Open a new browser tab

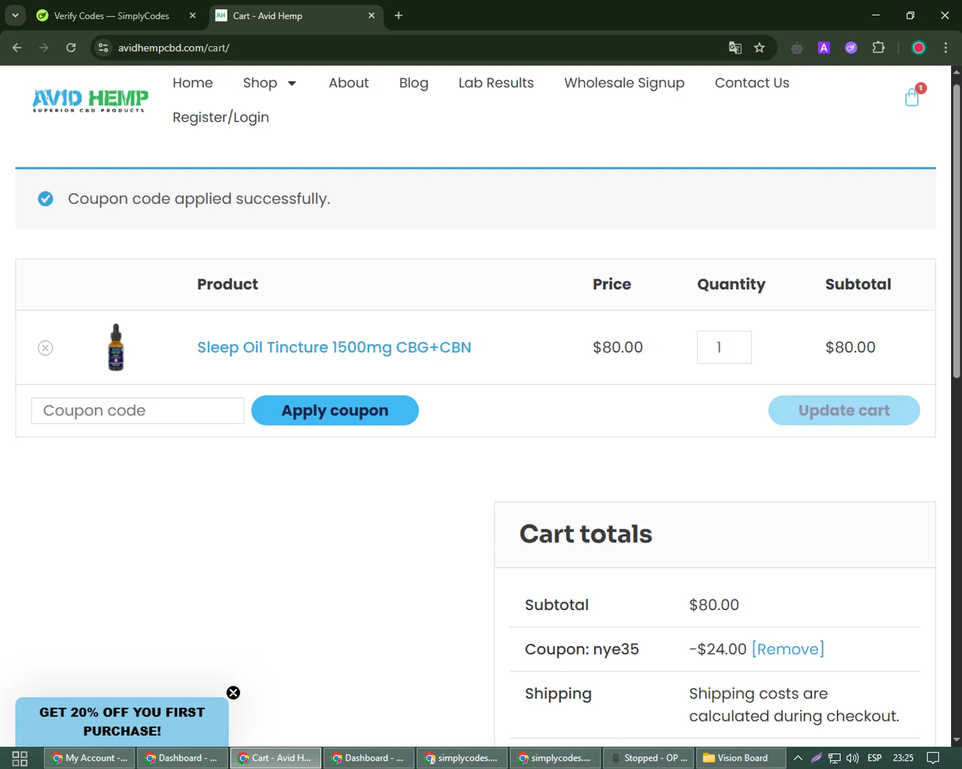(398, 15)
